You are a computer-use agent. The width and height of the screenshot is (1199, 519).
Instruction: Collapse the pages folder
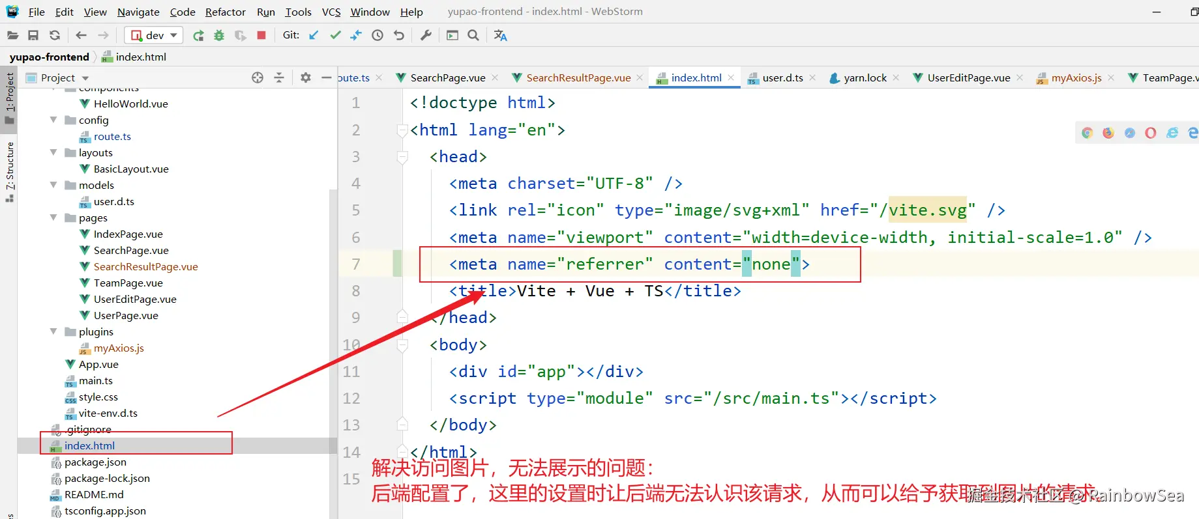pyautogui.click(x=53, y=217)
